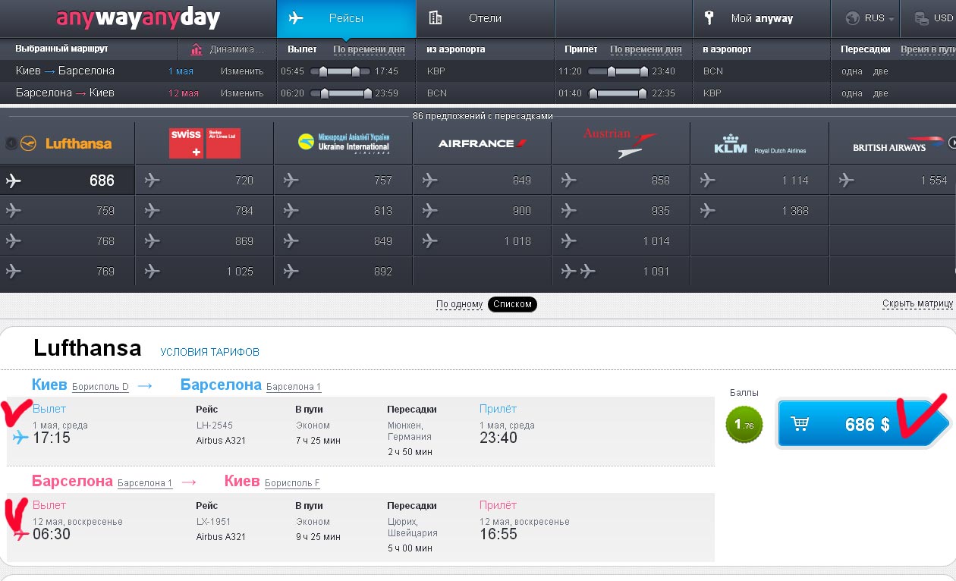Select the KLM 1 368 fare cell
The image size is (956, 581).
point(760,211)
